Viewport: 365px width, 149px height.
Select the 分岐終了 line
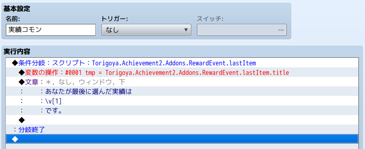click(x=32, y=129)
